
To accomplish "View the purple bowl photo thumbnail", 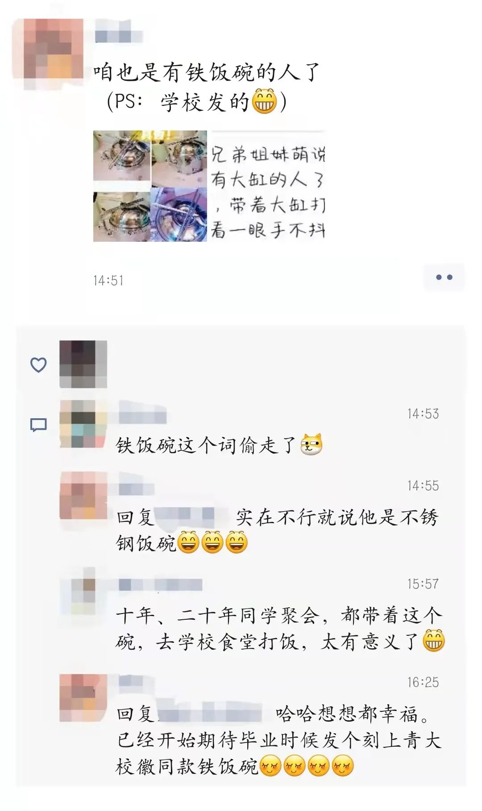I will pos(179,214).
